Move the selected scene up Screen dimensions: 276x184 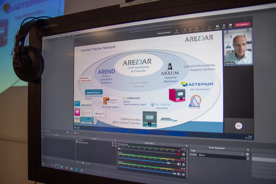tap(48, 157)
